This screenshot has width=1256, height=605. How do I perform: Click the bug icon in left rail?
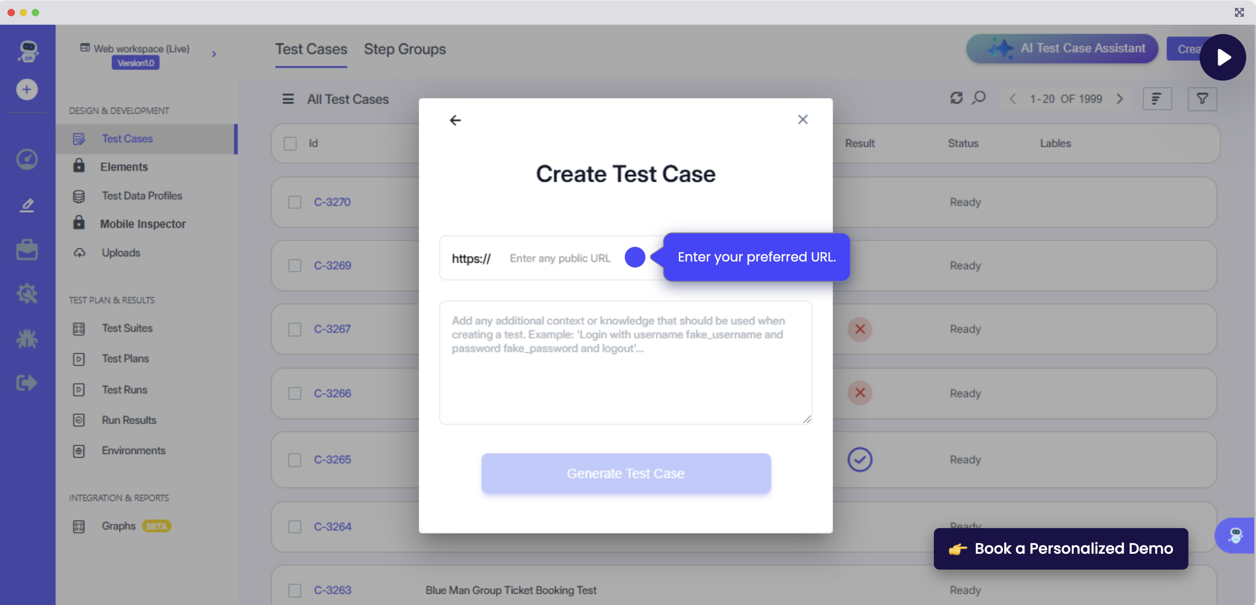27,338
